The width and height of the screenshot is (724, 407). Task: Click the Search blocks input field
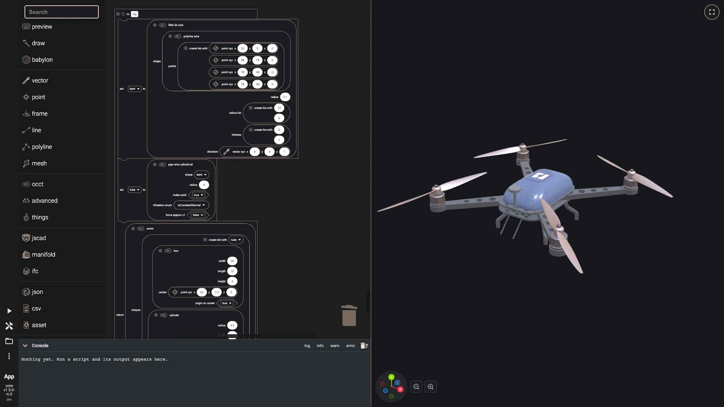click(61, 12)
